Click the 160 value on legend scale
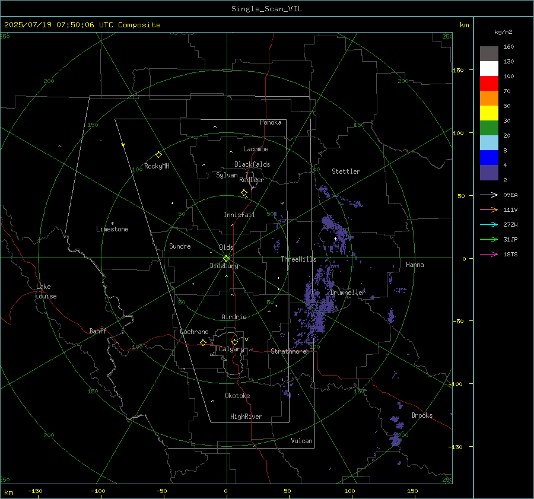The width and height of the screenshot is (534, 499). (x=508, y=47)
